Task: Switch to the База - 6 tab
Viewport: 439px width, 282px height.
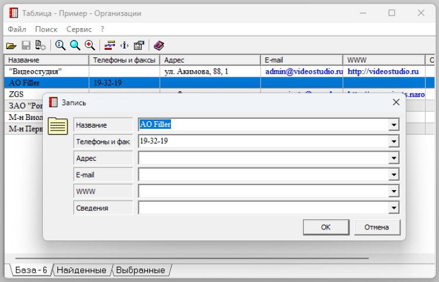Action: click(x=31, y=270)
